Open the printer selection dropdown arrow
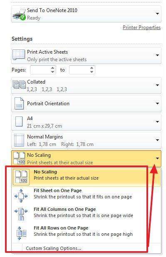166x257 pixels. click(x=157, y=14)
